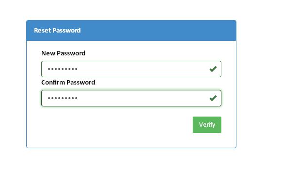Click the word Verify on the button
Screen dimensions: 284x188
tap(207, 125)
